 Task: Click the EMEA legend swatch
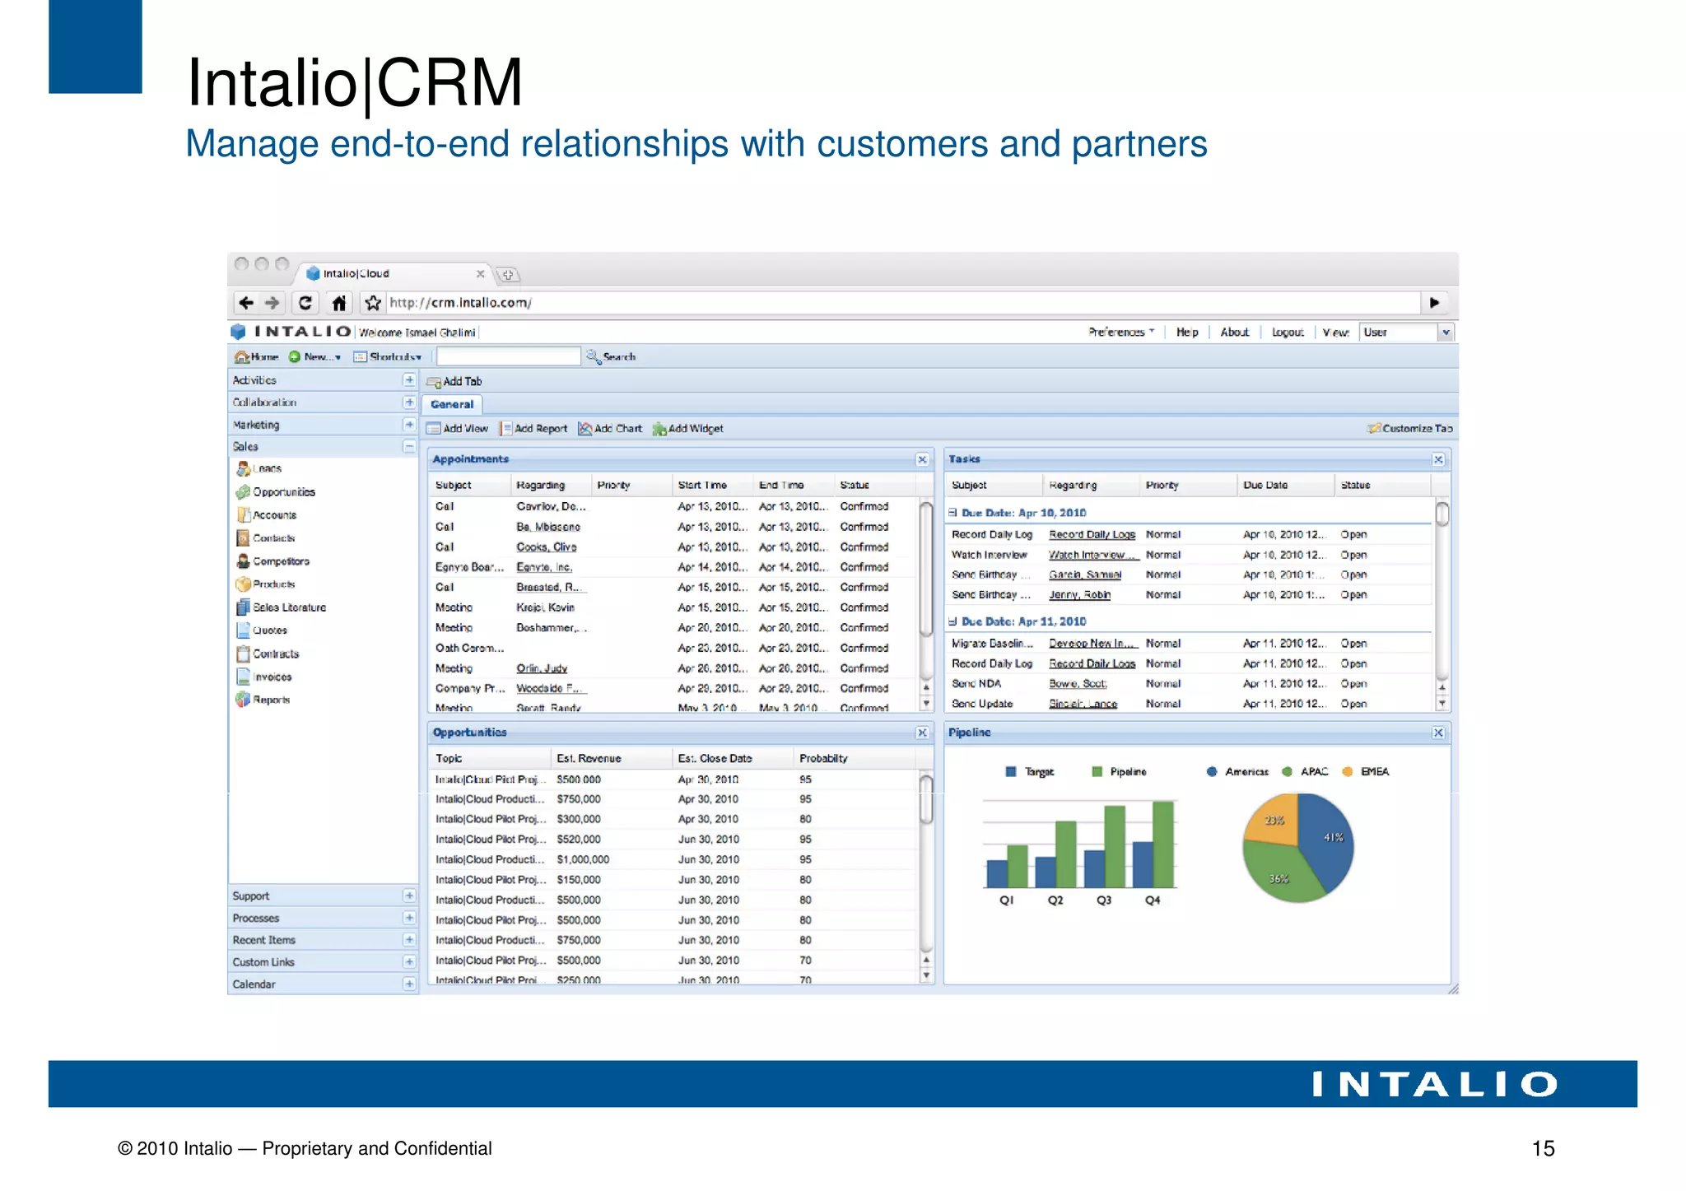1347,771
